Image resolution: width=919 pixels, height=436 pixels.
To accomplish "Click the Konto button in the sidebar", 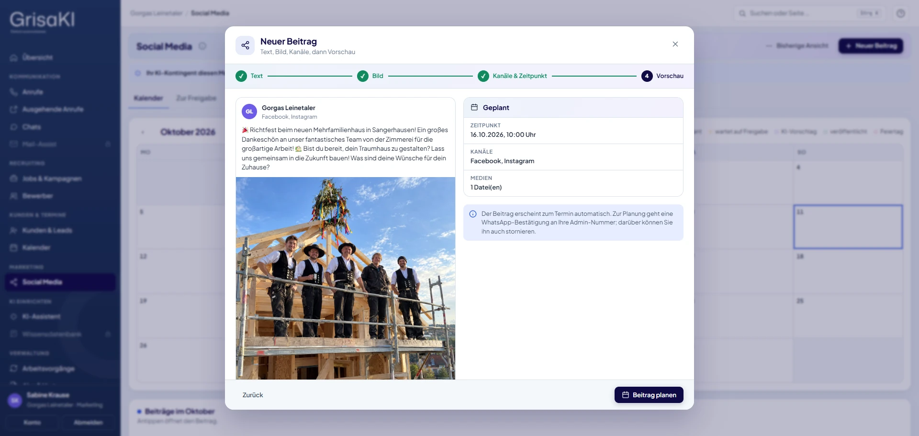I will (x=32, y=423).
